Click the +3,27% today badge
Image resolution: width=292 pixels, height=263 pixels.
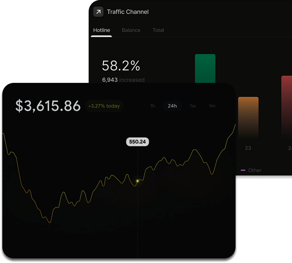click(104, 106)
